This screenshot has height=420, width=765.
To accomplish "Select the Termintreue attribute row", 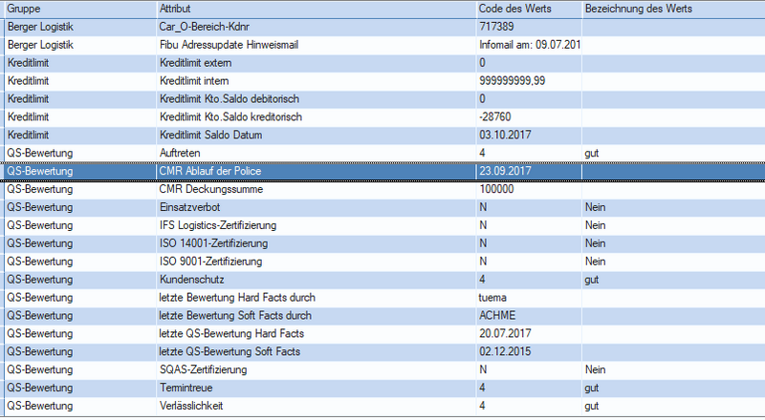I will point(384,388).
